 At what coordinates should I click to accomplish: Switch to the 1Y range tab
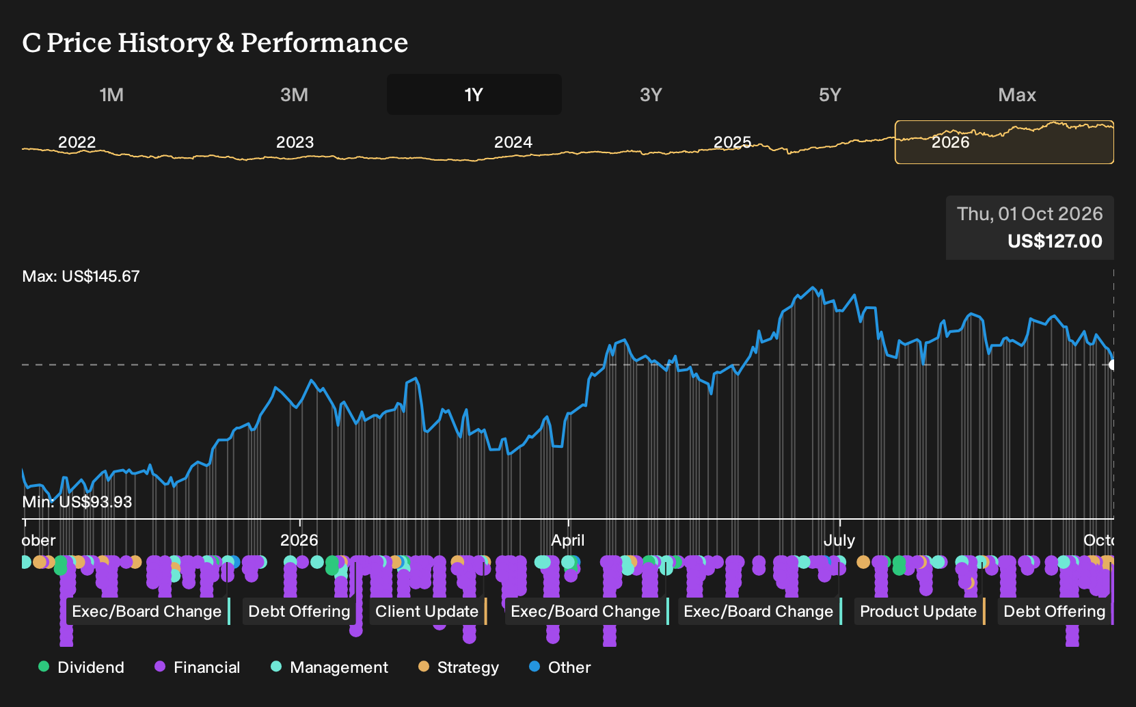click(474, 94)
